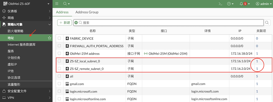Expand the 仪表板 menu

tap(26, 11)
